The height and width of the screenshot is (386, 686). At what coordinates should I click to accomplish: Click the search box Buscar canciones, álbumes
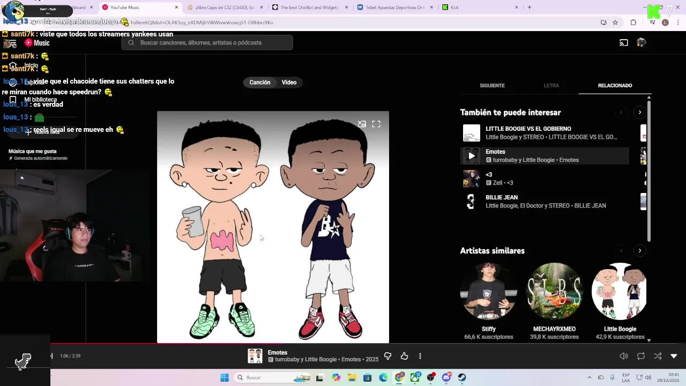[207, 43]
